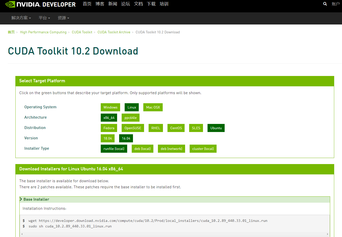The image size is (342, 237).
Task: Click scrollbar right arrow in code box
Action: 327,234
